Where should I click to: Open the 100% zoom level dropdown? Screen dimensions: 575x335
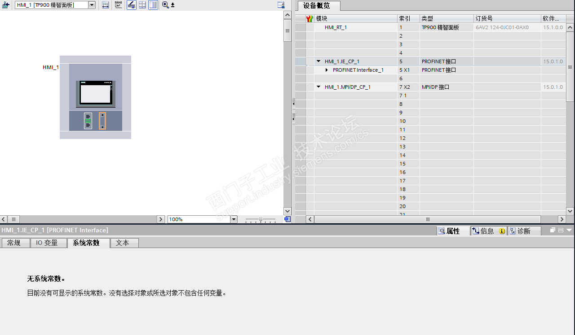pos(234,219)
